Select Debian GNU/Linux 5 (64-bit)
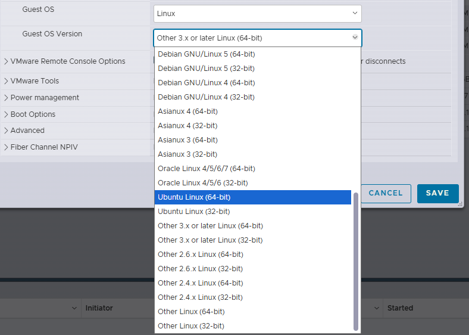The image size is (469, 335). pyautogui.click(x=253, y=54)
